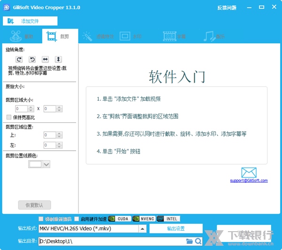282x250 pixels.
Task: Tick the forced re-encode checkbox at bottom
Action: pos(41,219)
